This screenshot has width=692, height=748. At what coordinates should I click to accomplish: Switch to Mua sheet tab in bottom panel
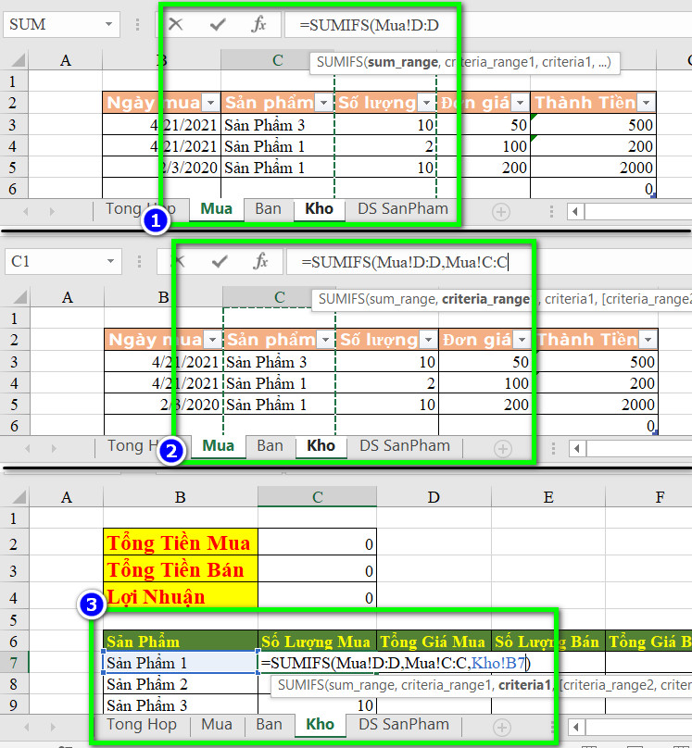pyautogui.click(x=216, y=724)
